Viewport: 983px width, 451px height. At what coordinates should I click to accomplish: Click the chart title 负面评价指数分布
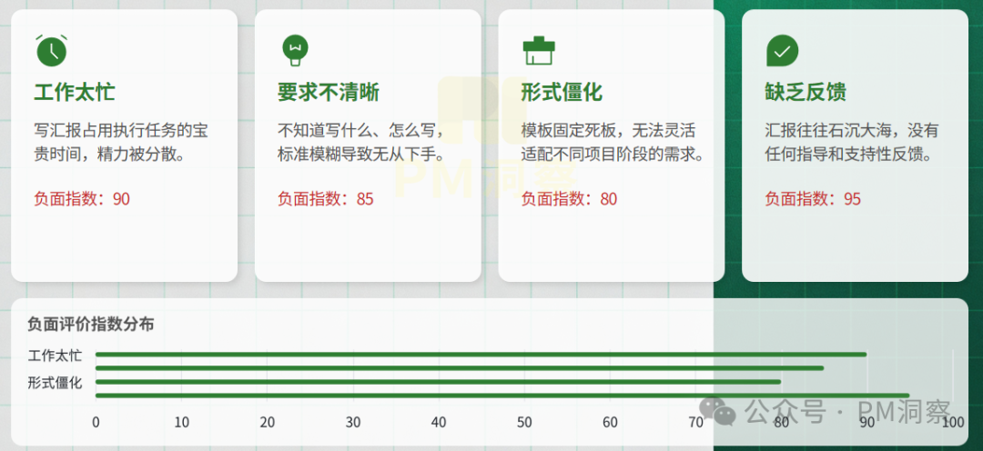point(91,325)
